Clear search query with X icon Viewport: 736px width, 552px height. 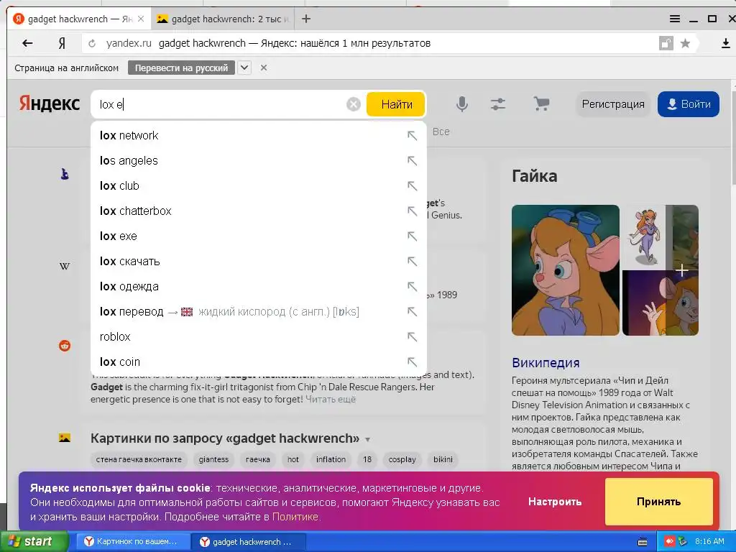coord(354,104)
